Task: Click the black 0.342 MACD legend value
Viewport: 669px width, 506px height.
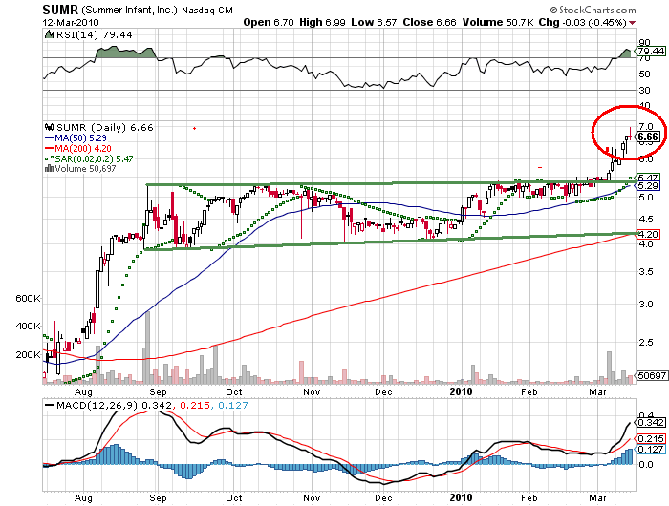Action: click(x=157, y=406)
